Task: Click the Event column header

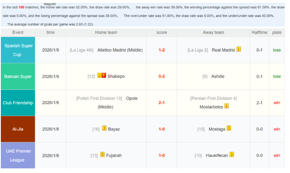Action: click(x=18, y=33)
